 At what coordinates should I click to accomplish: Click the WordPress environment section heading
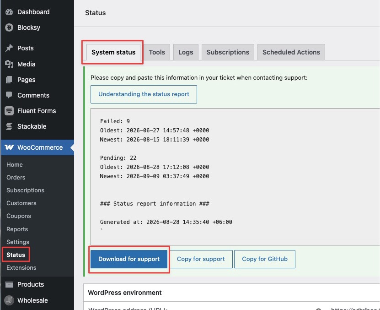[x=125, y=293]
